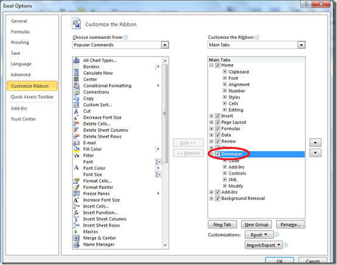This screenshot has height=265, width=337.
Task: Click the E-mail command icon
Action: [x=76, y=143]
